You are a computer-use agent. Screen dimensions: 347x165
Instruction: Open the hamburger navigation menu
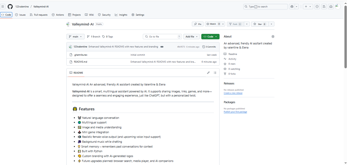click(x=3, y=7)
